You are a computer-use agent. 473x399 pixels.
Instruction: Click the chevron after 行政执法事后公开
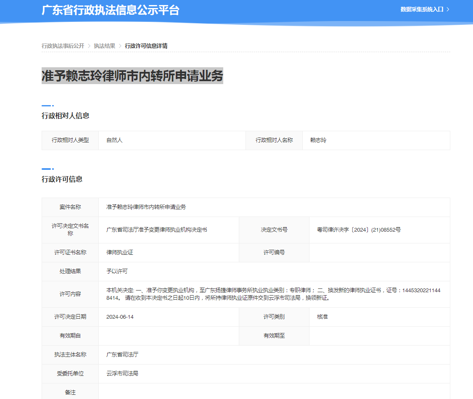[89, 46]
